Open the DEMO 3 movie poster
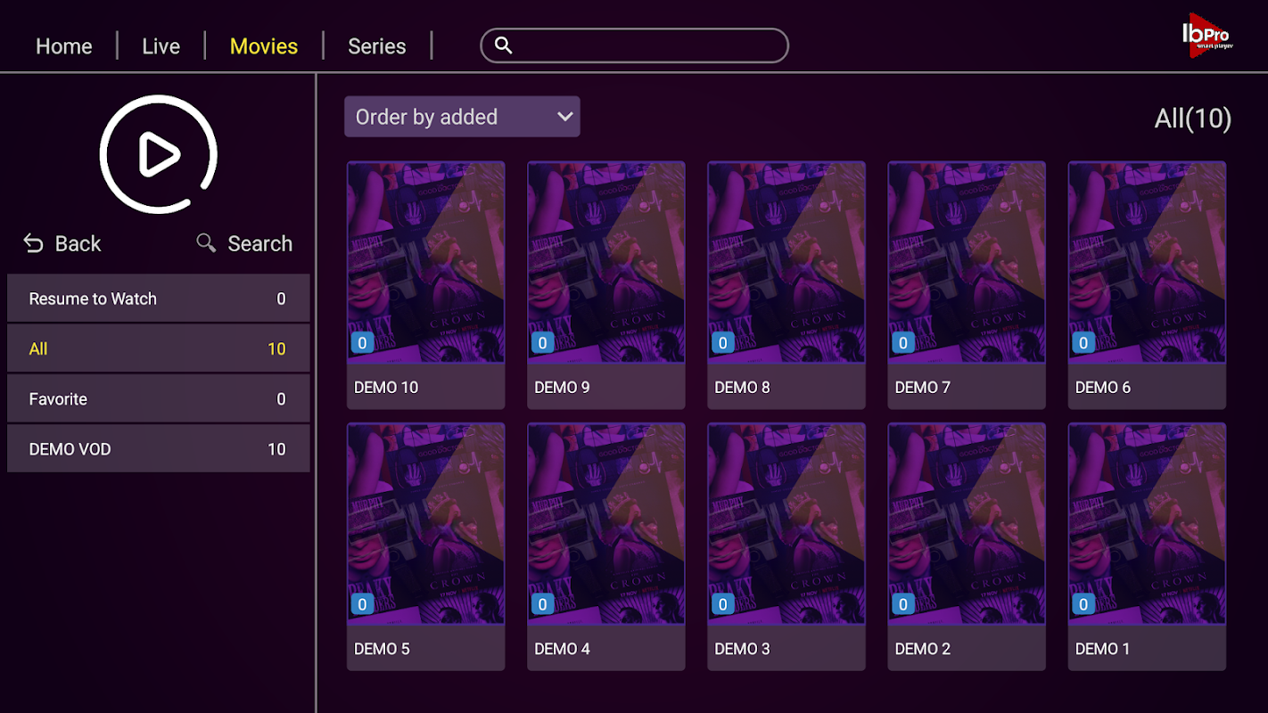 [786, 524]
